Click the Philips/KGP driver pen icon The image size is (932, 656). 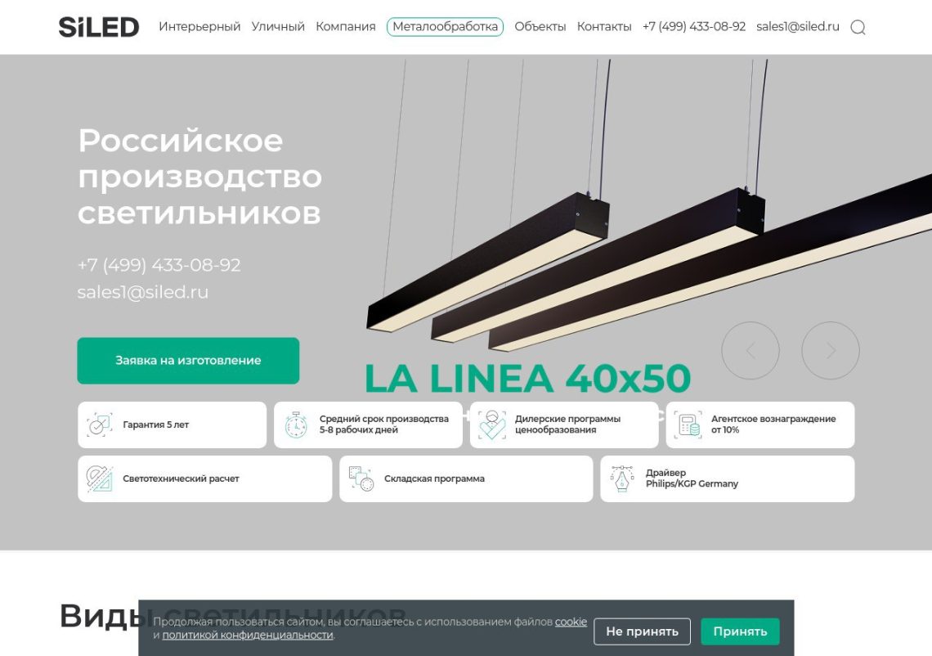(x=622, y=479)
